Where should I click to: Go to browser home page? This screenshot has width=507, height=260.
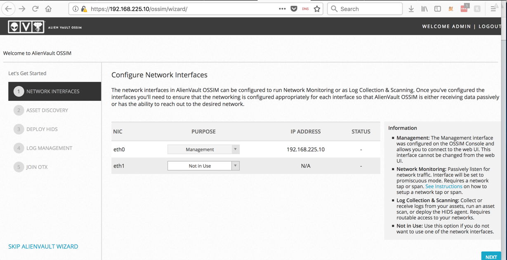coord(48,9)
